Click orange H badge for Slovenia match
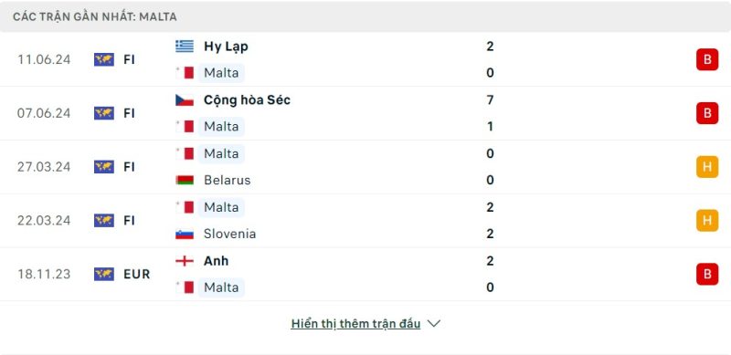The image size is (731, 355). 707,220
